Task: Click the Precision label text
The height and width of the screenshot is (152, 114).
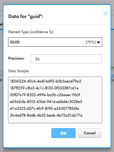Action: tap(16, 58)
